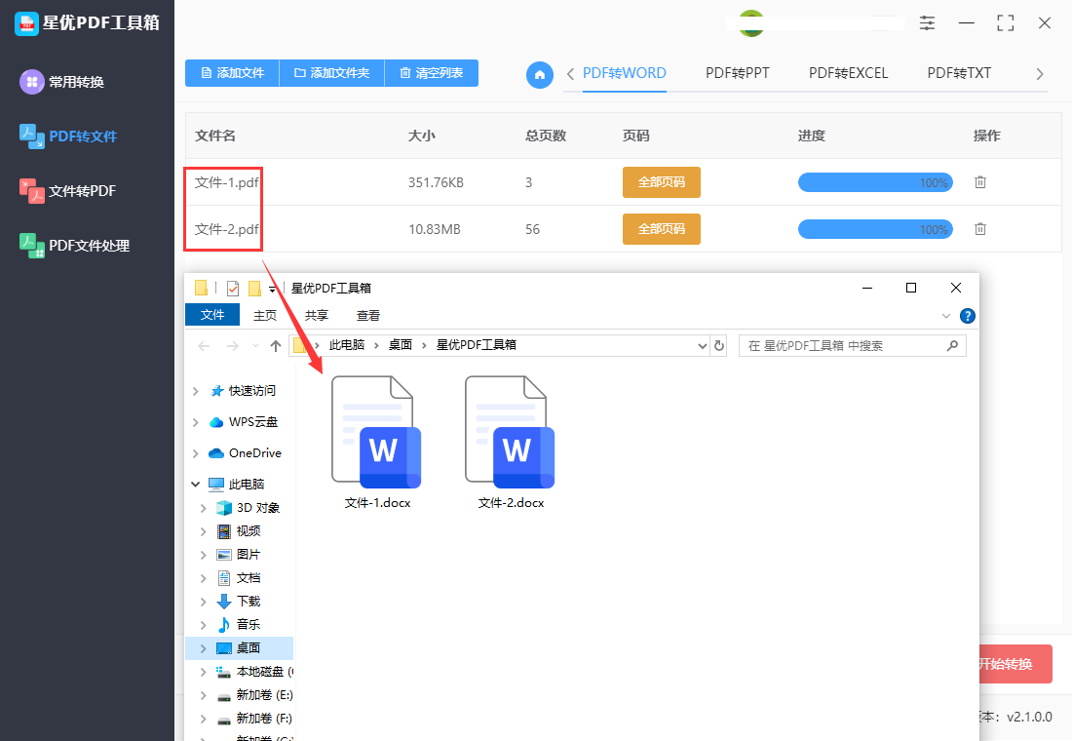The image size is (1072, 741).
Task: Open 文件转PDF in the sidebar
Action: click(67, 191)
